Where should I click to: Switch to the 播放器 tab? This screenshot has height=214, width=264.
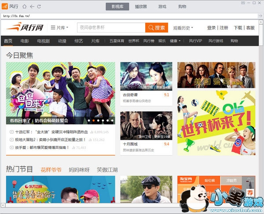coord(141,7)
